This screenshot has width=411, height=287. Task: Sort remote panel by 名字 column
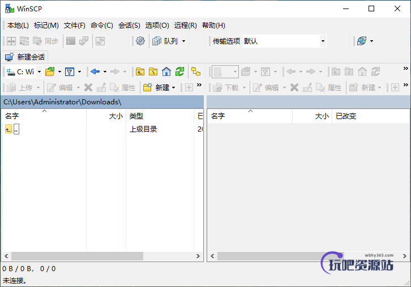pyautogui.click(x=250, y=116)
